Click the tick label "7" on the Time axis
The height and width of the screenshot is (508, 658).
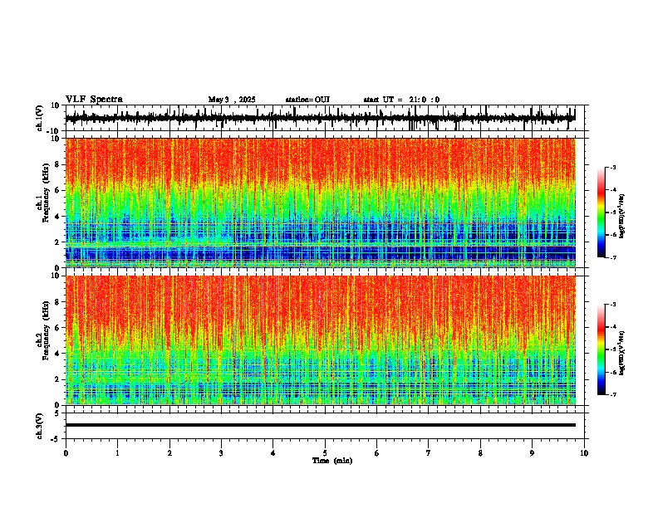pyautogui.click(x=429, y=453)
